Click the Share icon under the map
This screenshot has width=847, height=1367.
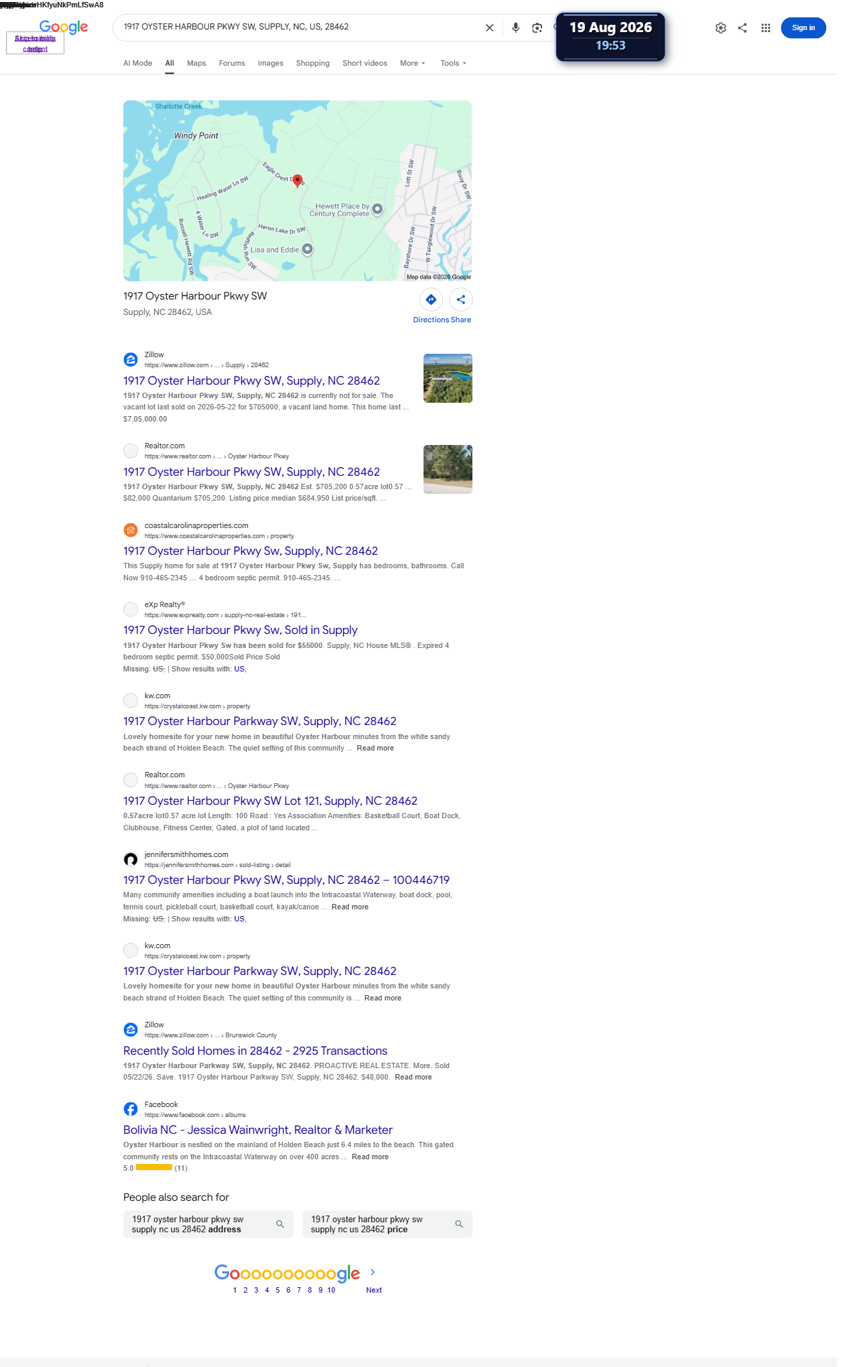(x=461, y=300)
